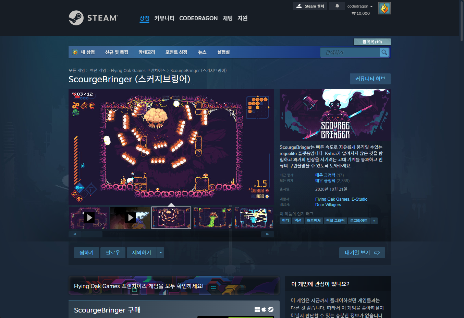Click the ScourgeBringer capsule header image
464x318 pixels.
click(335, 115)
